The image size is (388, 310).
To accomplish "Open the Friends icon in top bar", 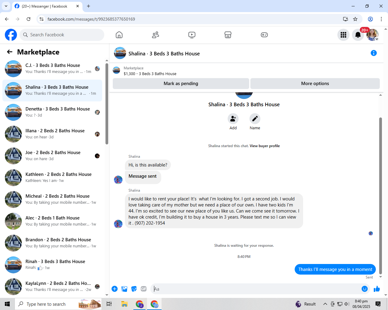I will (156, 35).
